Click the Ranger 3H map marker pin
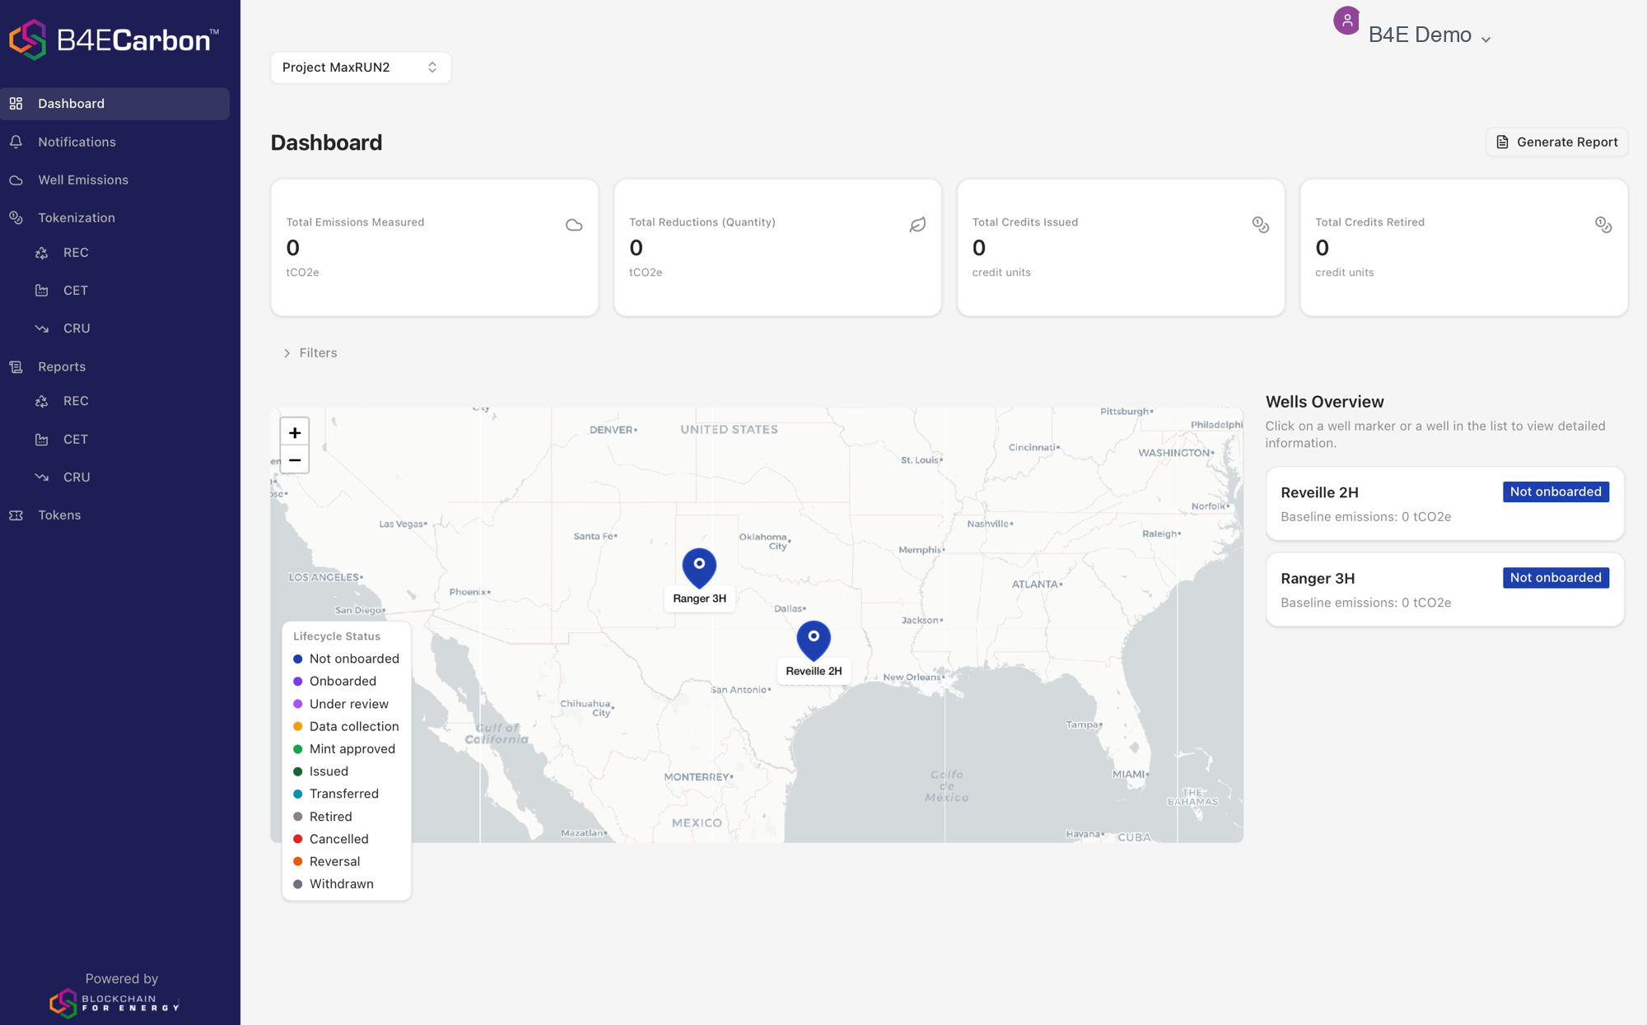The width and height of the screenshot is (1647, 1025). (699, 568)
